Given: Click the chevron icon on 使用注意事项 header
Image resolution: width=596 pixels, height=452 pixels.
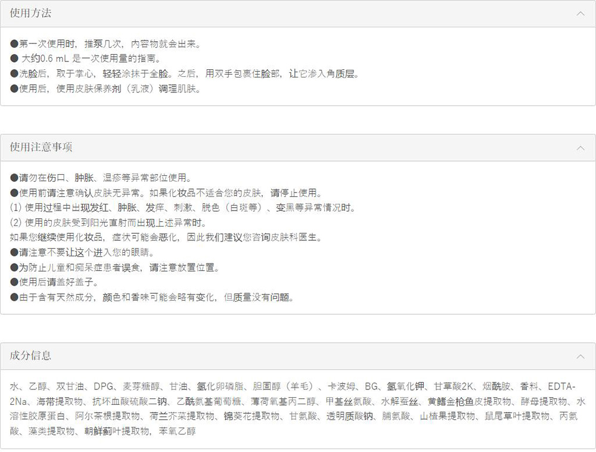Looking at the screenshot, I should click(x=581, y=148).
